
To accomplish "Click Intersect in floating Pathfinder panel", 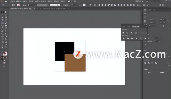I will pyautogui.click(x=132, y=33).
